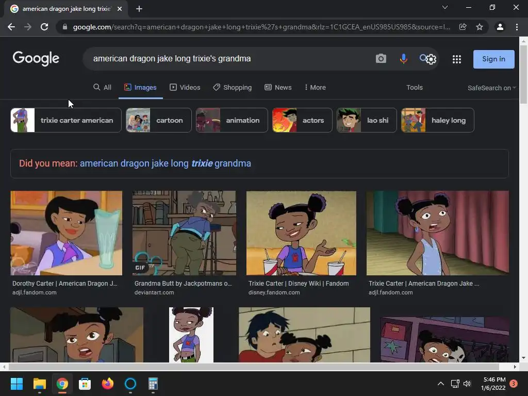Open the network icon in system tray
Image resolution: width=528 pixels, height=396 pixels.
point(455,384)
